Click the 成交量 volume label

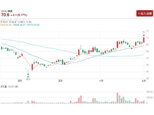point(4,87)
